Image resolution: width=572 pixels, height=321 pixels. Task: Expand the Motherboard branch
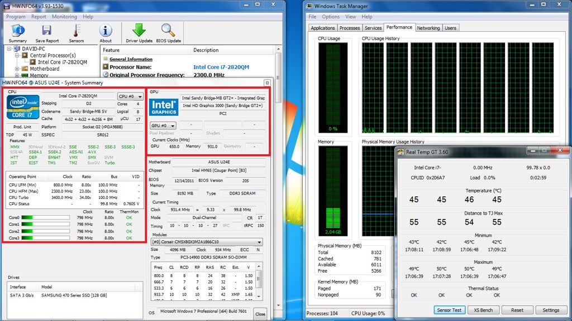[x=17, y=69]
